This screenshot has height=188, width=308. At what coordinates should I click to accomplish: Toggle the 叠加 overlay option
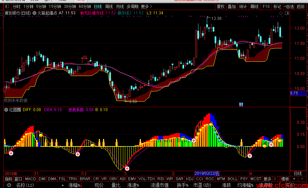pos(232,6)
